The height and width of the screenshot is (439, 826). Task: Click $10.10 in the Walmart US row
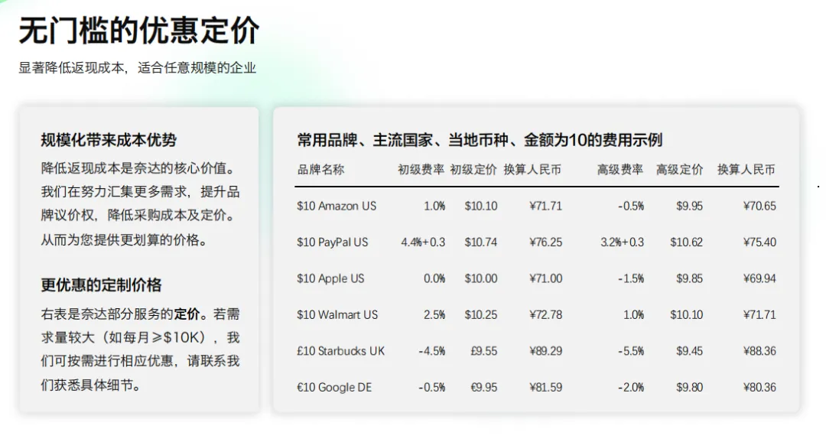point(686,315)
